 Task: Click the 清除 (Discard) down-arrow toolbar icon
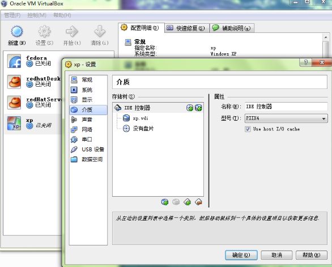pos(100,31)
